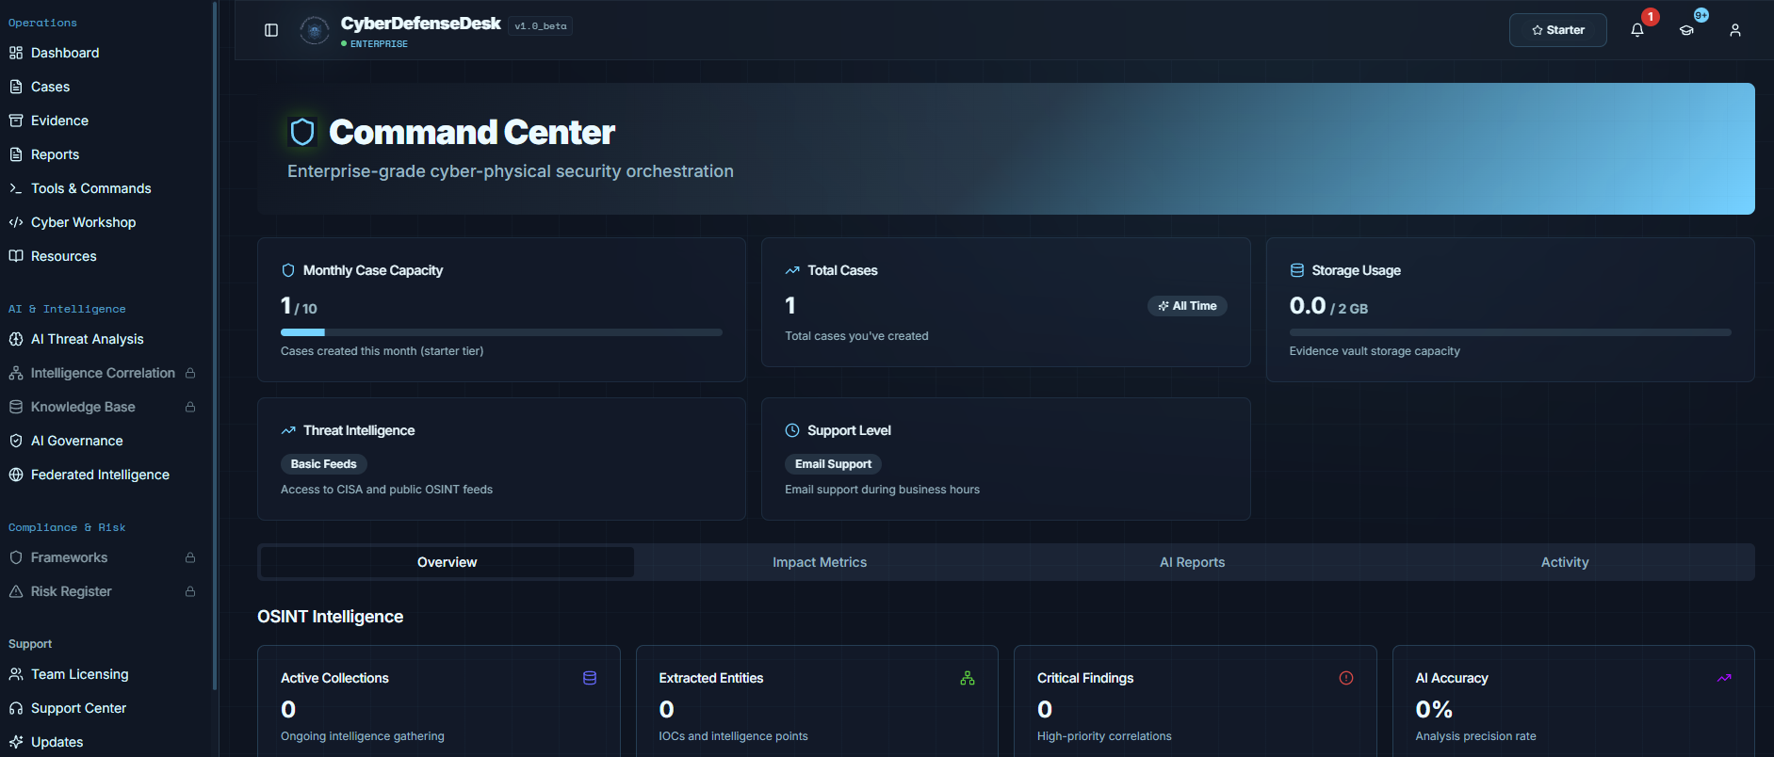Click the Reports file icon
The image size is (1774, 757).
pyautogui.click(x=16, y=154)
